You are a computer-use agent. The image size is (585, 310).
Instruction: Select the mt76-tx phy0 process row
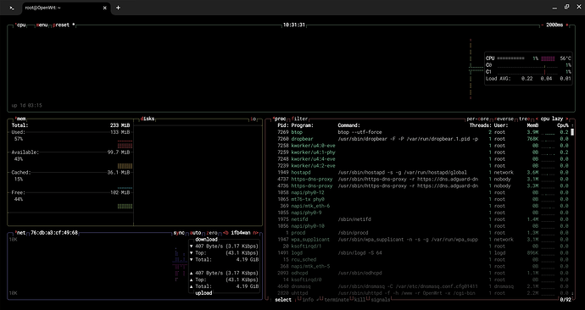(x=421, y=199)
